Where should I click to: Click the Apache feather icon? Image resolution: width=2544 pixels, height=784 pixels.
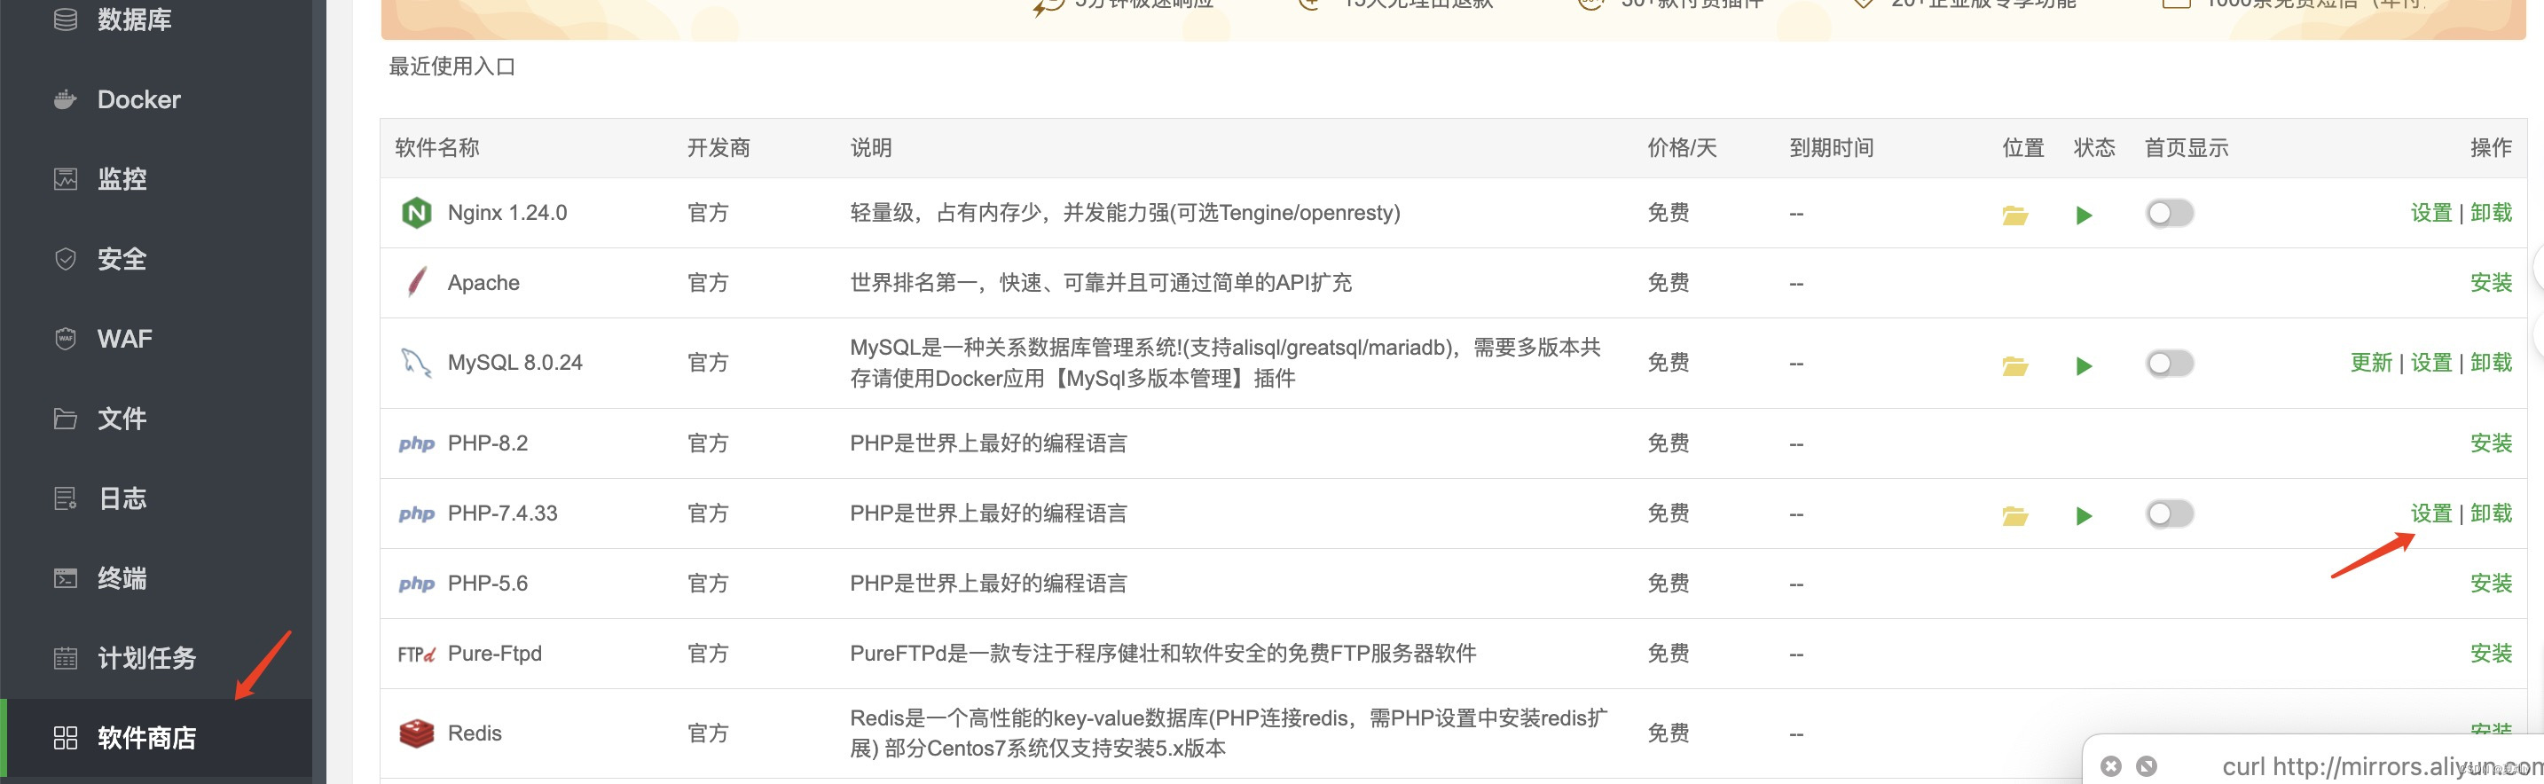[417, 282]
